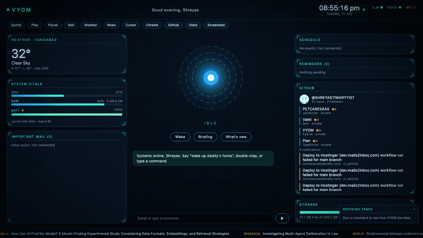
Task: Launch Cursor from the quick action bar
Action: pyautogui.click(x=131, y=25)
